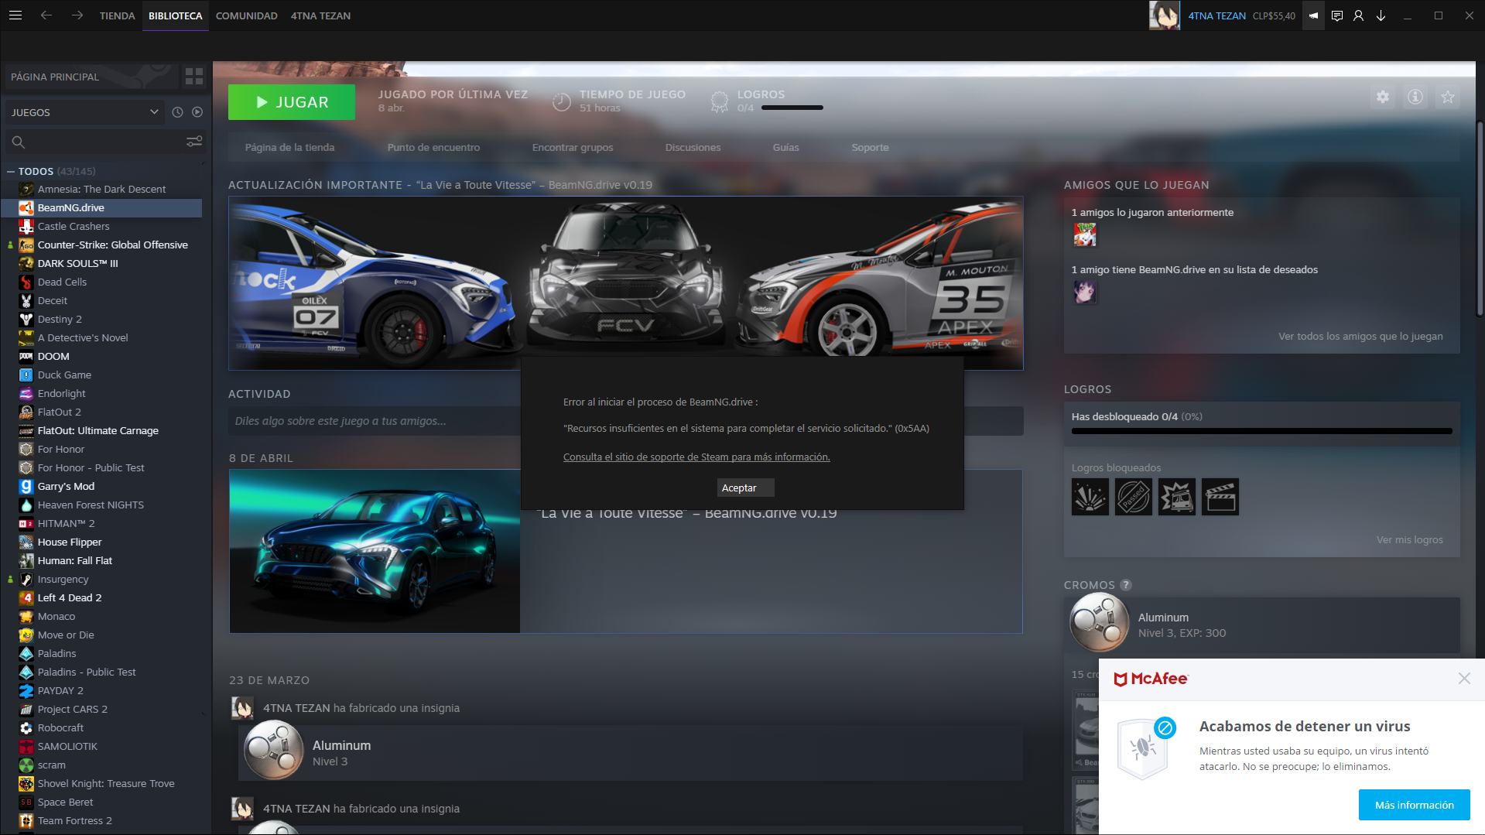Open Punto de encuentro tab
This screenshot has width=1485, height=835.
(x=433, y=147)
